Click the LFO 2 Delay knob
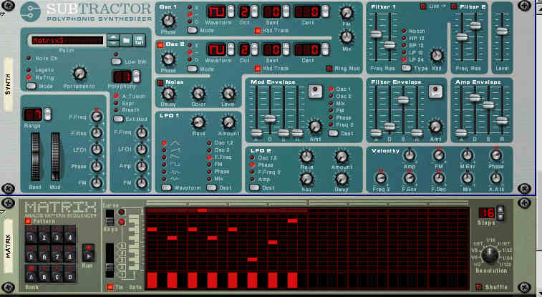This screenshot has width=542, height=297. point(342,179)
